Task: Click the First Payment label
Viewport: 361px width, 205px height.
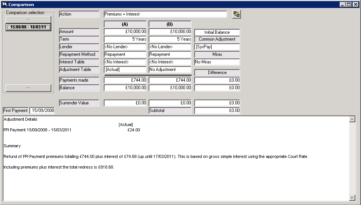Action: click(x=16, y=110)
